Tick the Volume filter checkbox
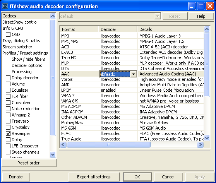The height and width of the screenshot is (183, 216). pyautogui.click(x=8, y=84)
